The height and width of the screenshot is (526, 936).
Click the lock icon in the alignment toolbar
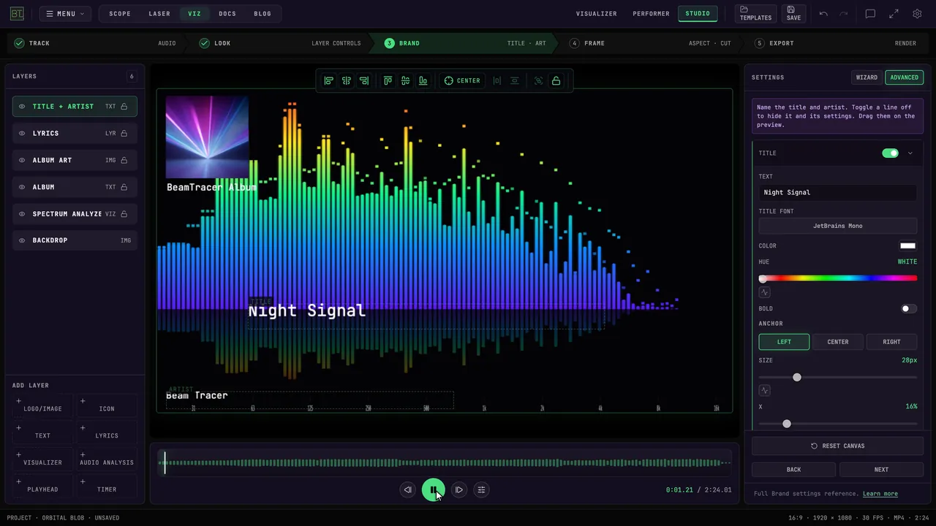click(x=556, y=80)
